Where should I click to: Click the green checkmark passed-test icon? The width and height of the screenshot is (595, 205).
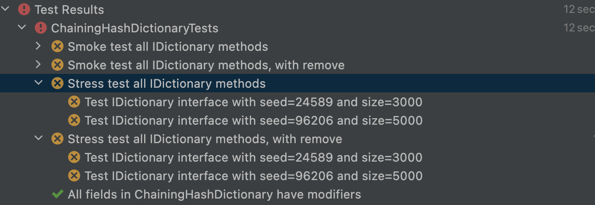[57, 194]
